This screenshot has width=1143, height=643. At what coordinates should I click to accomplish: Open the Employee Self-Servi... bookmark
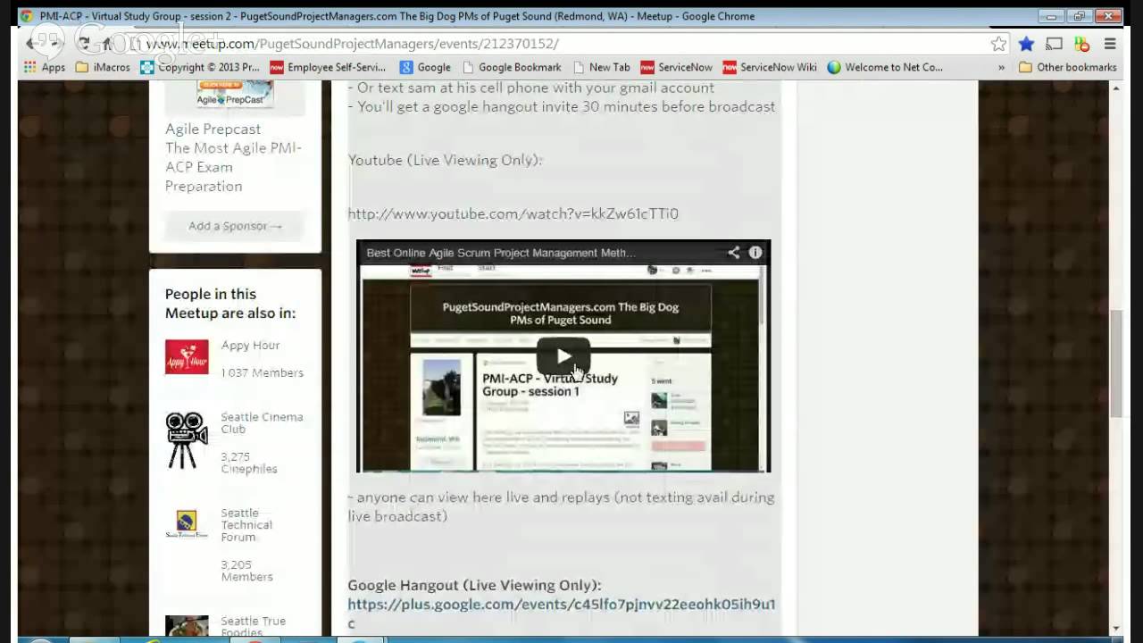[x=328, y=67]
